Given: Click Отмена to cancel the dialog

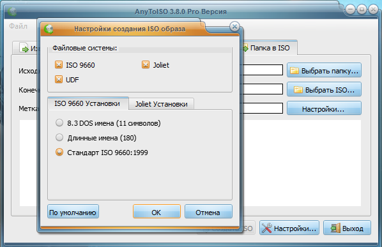Looking at the screenshot, I should 208,211.
